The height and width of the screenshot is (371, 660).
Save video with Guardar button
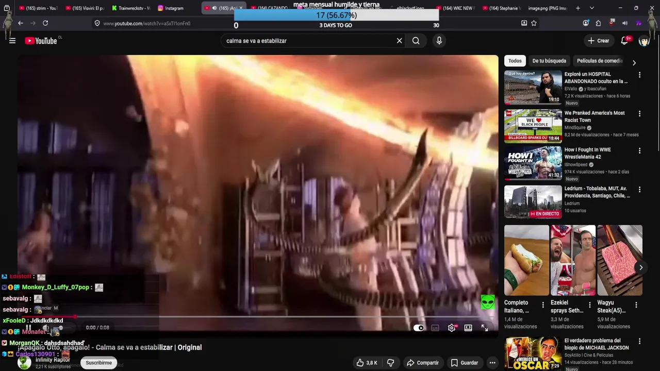point(464,363)
